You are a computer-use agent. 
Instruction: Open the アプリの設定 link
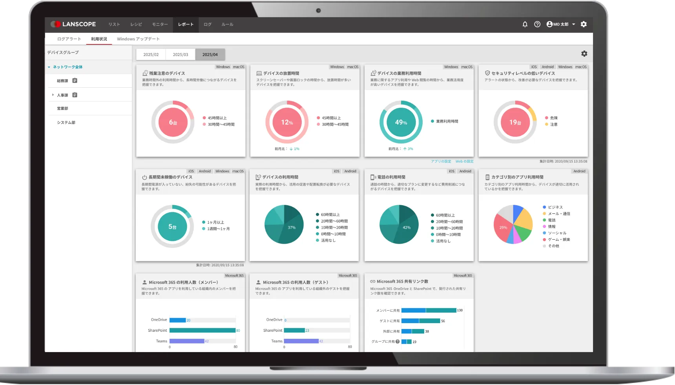442,161
